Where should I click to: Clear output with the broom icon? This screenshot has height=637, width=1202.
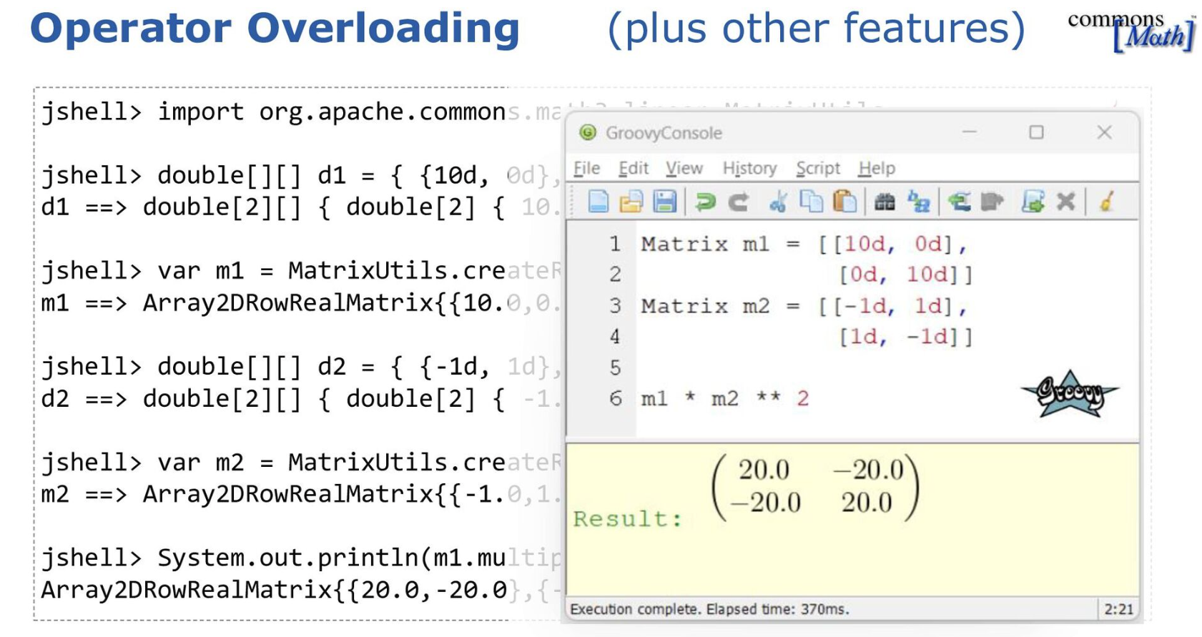coord(1107,202)
